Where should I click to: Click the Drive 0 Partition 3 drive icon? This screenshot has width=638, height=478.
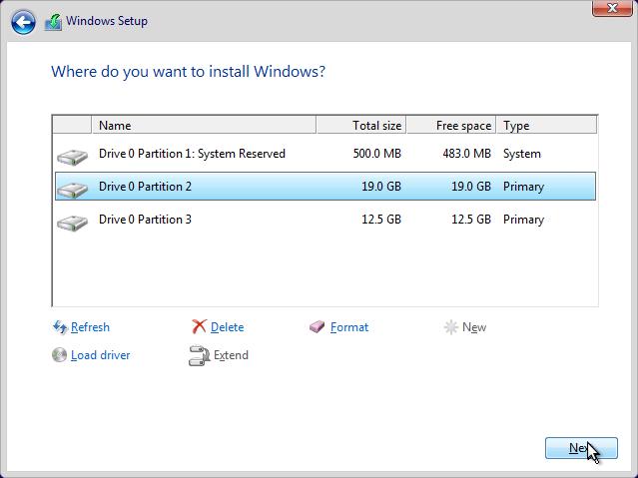pos(73,223)
